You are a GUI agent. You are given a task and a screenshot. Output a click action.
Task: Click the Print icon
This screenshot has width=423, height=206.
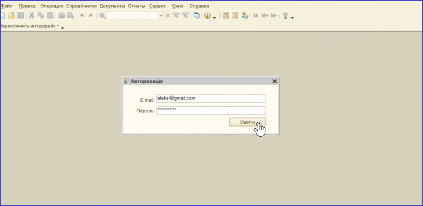click(x=62, y=16)
